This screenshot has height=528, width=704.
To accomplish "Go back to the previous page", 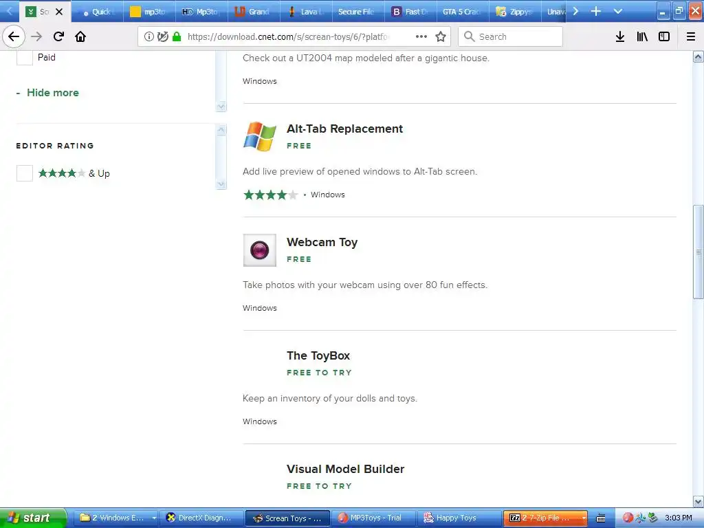I will pos(14,36).
